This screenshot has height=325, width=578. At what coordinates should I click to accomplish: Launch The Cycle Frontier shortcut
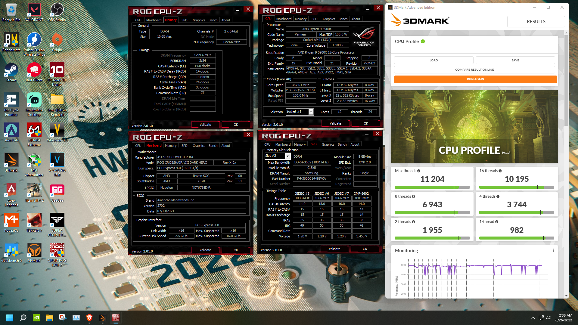click(11, 105)
